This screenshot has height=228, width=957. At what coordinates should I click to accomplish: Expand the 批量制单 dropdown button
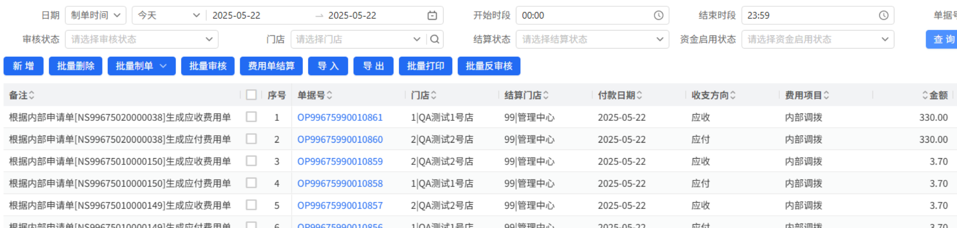pos(141,66)
